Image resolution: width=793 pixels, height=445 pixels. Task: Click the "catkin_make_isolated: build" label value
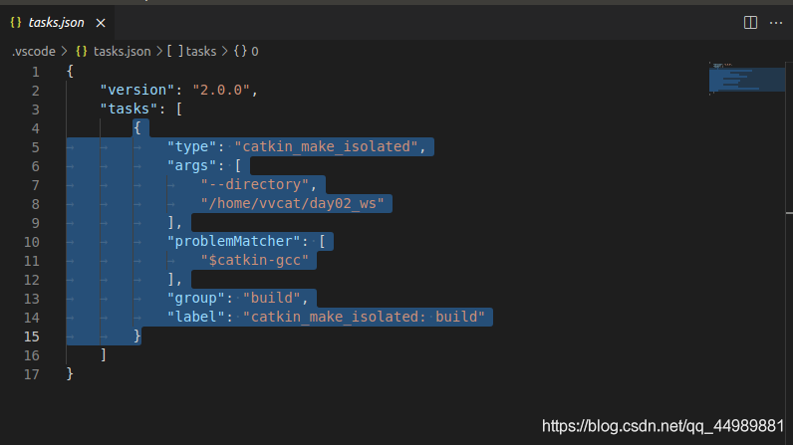tap(364, 317)
